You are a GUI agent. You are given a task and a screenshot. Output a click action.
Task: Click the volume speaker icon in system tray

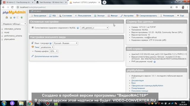[x=162, y=103]
